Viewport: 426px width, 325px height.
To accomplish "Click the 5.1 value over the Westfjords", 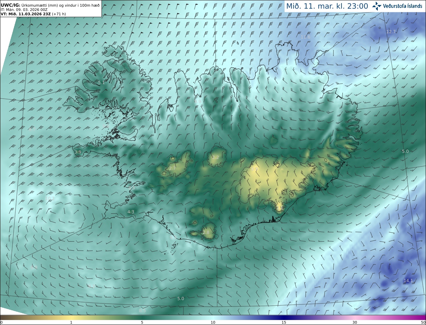I will point(101,82).
